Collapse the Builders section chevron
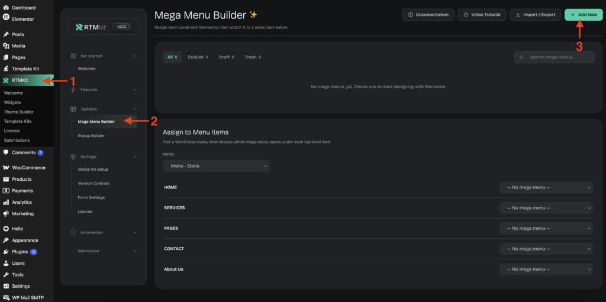The height and width of the screenshot is (302, 606). click(135, 109)
